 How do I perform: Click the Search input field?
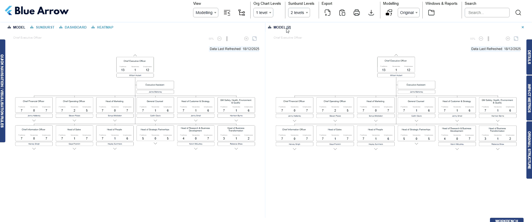click(487, 13)
